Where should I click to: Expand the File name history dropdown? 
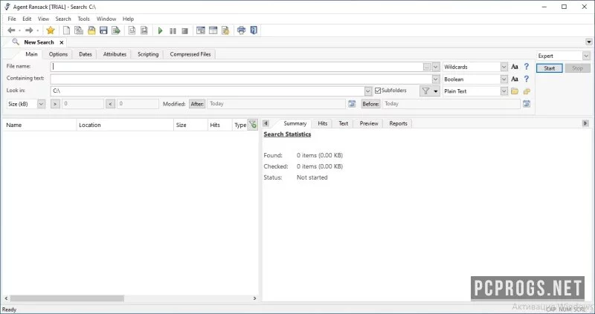pos(436,67)
